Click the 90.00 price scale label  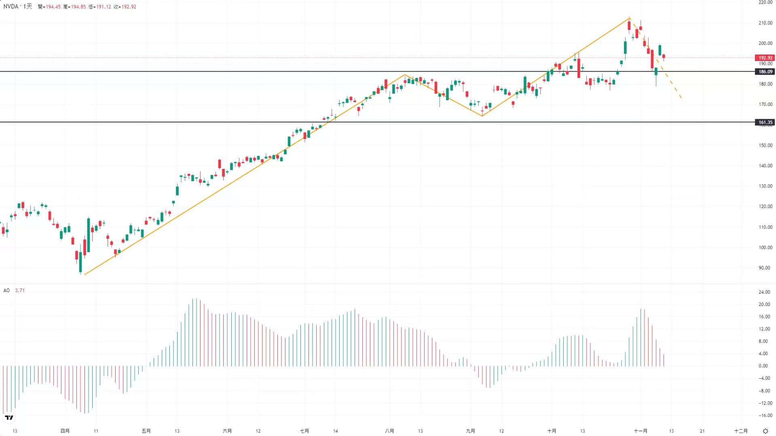pyautogui.click(x=764, y=268)
